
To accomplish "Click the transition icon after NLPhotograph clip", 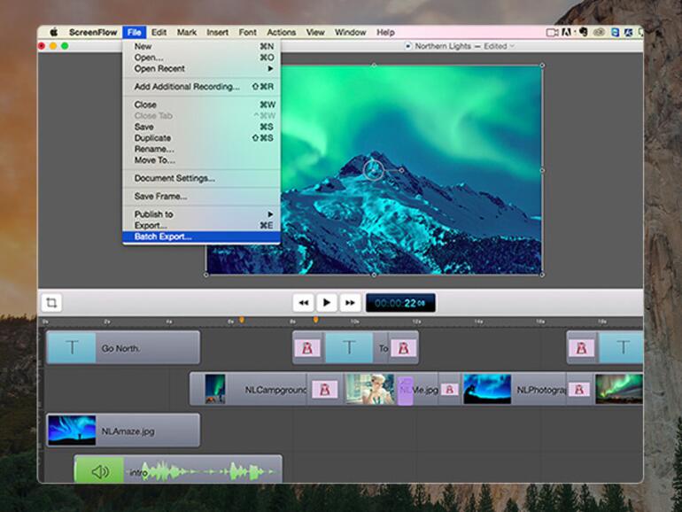I will [579, 390].
